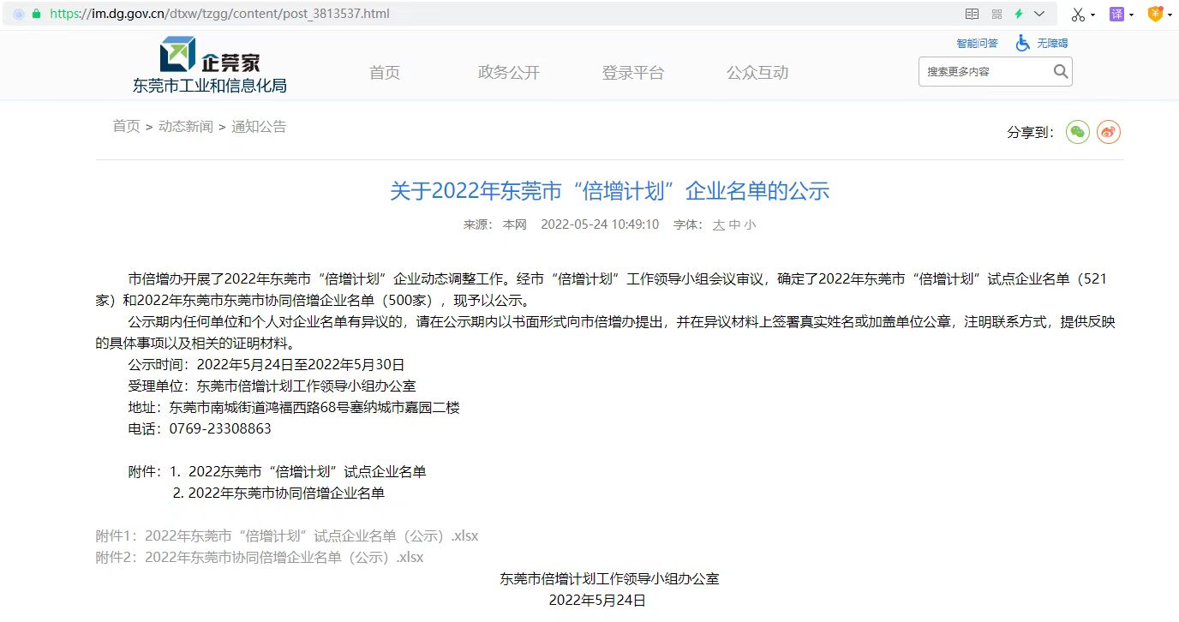Click the source label 来源：本网
This screenshot has height=622, width=1179.
[x=495, y=225]
